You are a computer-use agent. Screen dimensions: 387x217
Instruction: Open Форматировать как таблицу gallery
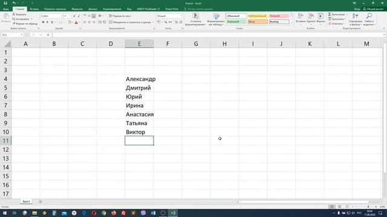tap(216, 19)
